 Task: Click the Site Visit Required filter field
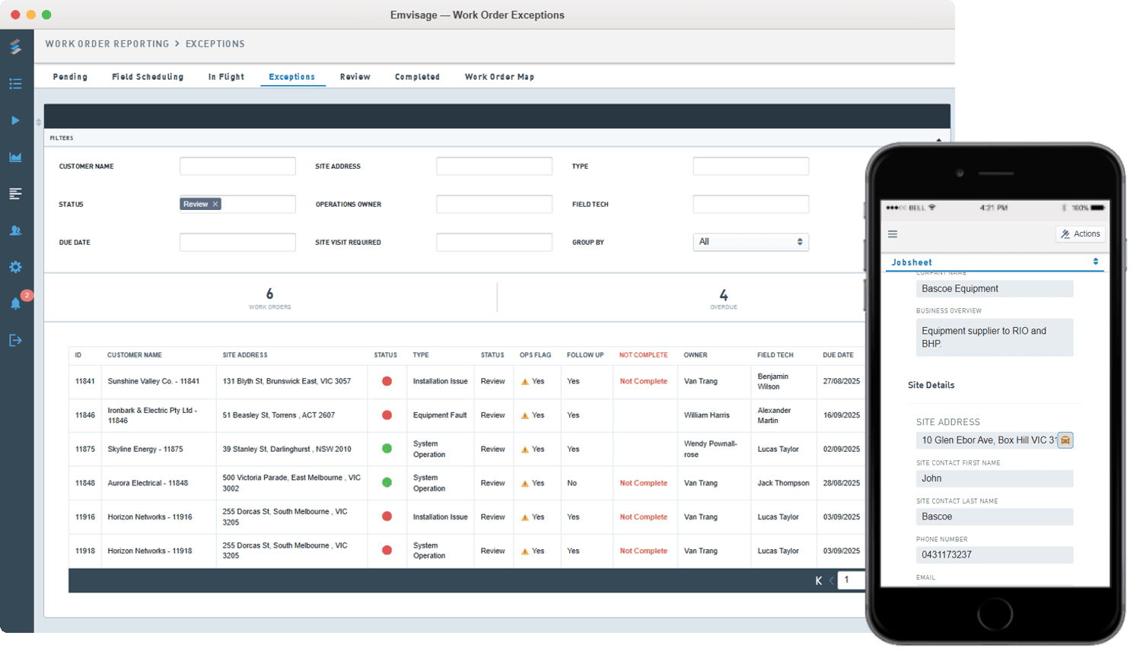click(x=494, y=243)
